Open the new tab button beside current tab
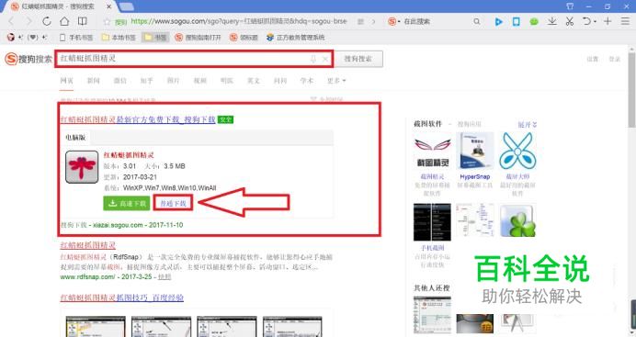Screen dimensions: 636x337 127,6
